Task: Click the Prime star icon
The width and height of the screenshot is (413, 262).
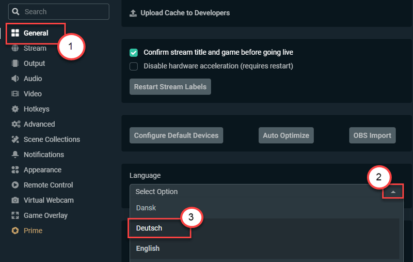Action: pyautogui.click(x=15, y=230)
